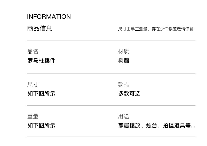Click 如下图所示 under the 尺寸 label

(x=41, y=93)
